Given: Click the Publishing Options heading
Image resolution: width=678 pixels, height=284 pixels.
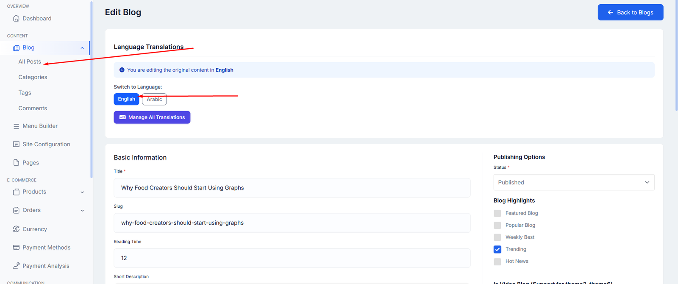Looking at the screenshot, I should (519, 157).
